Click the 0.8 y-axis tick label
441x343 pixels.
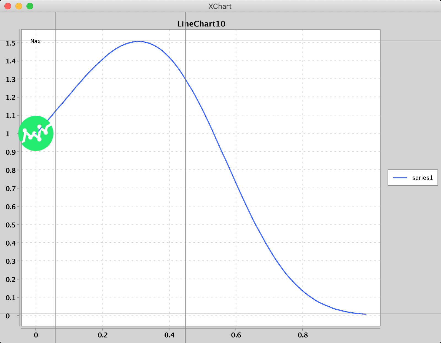11,170
